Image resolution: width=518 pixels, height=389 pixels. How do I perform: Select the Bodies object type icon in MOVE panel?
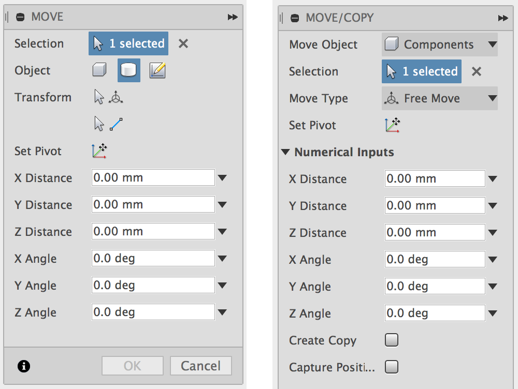point(129,70)
